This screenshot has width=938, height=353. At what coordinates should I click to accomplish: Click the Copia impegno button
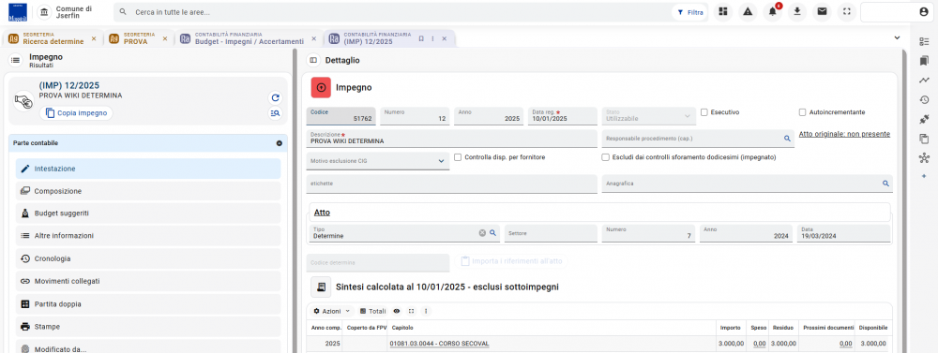point(77,113)
